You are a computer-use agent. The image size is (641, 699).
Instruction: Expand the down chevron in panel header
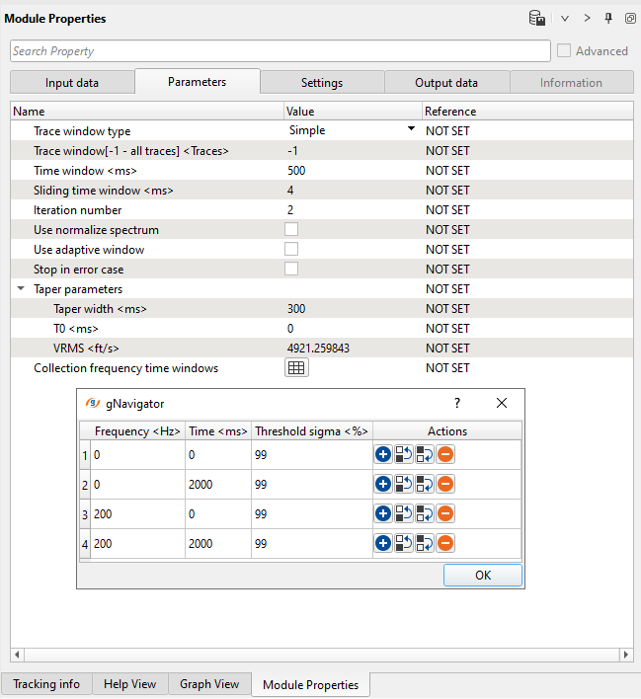point(565,18)
